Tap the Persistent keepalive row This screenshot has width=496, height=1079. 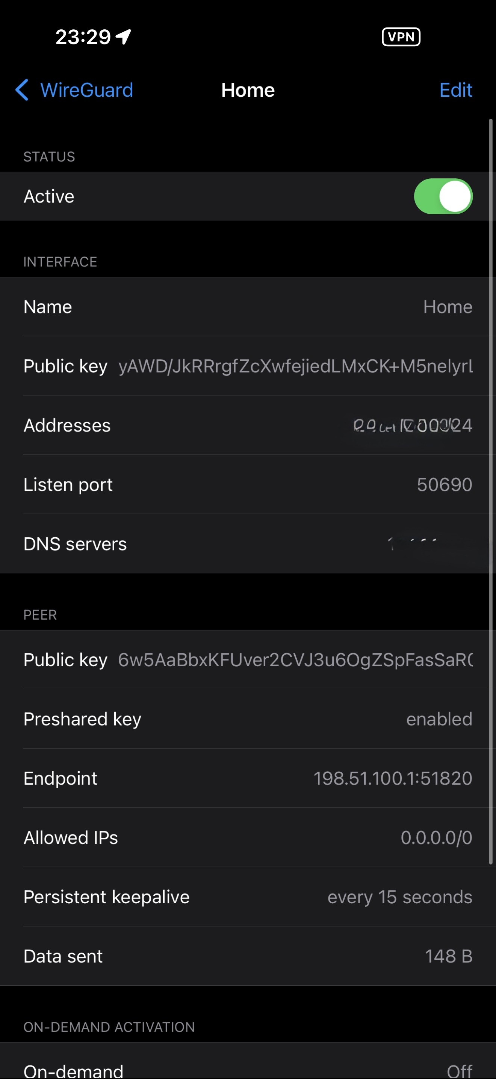248,897
